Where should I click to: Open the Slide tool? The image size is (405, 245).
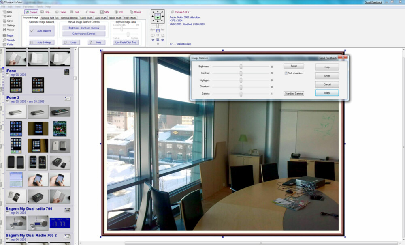coord(104,12)
